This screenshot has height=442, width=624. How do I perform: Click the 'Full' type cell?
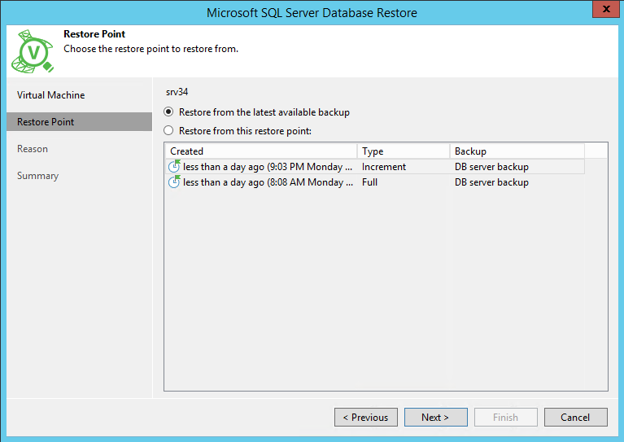tap(370, 182)
